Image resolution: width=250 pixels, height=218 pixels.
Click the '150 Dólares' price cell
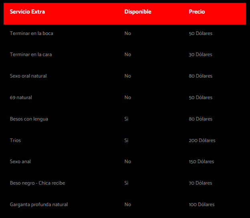point(201,162)
